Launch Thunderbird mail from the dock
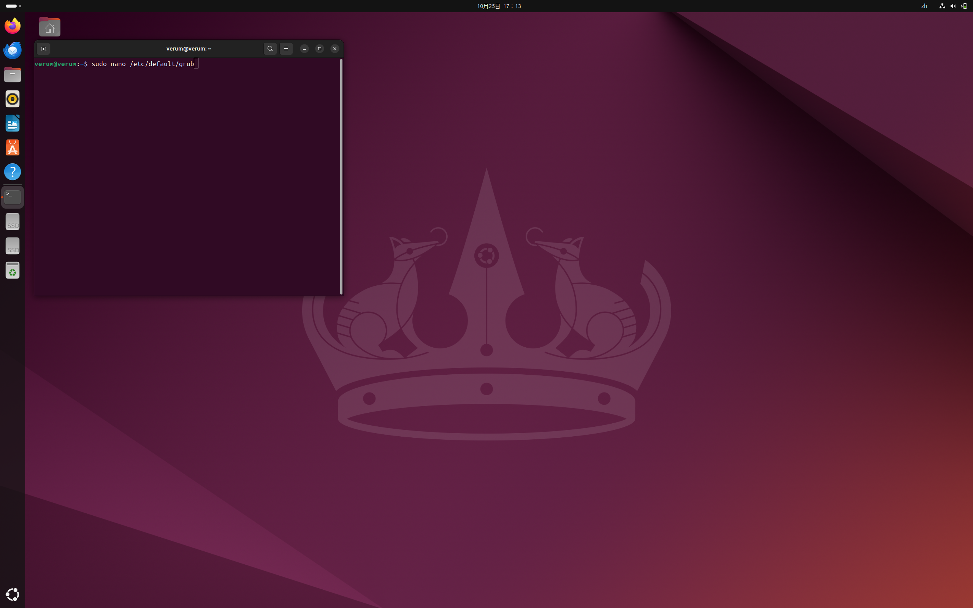Viewport: 973px width, 608px height. point(13,50)
